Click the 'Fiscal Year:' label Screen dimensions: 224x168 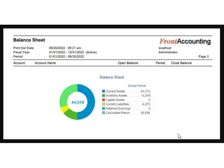click(x=22, y=52)
